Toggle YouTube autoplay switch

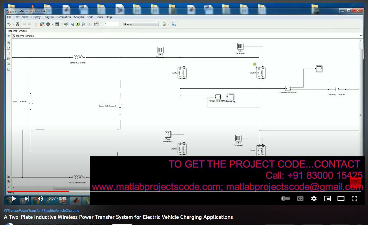tap(285, 199)
